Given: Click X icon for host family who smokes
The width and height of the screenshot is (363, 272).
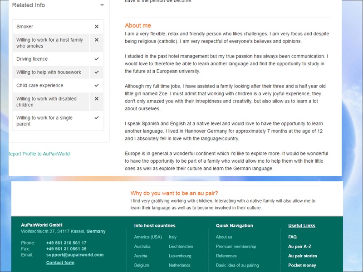Looking at the screenshot, I should point(97,40).
